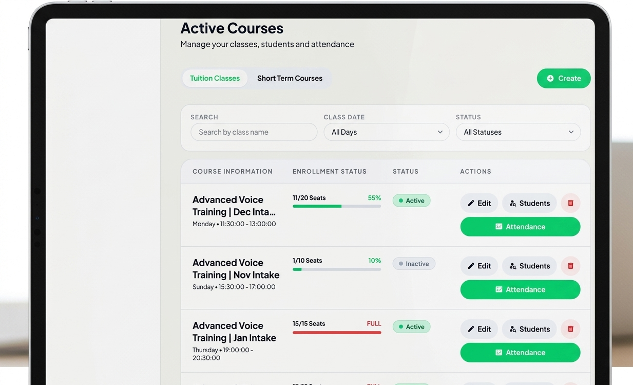This screenshot has height=385, width=633.
Task: Open the All Days class date dropdown
Action: click(x=386, y=132)
